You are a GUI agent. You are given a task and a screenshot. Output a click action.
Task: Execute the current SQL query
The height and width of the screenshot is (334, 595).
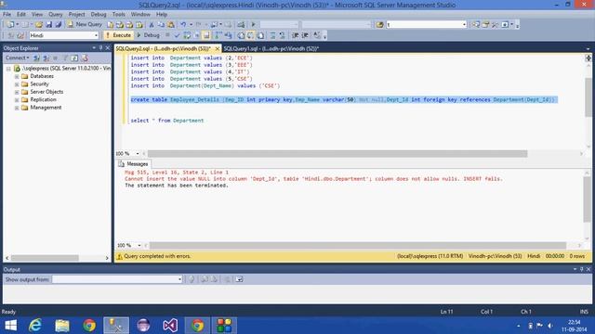pyautogui.click(x=118, y=35)
